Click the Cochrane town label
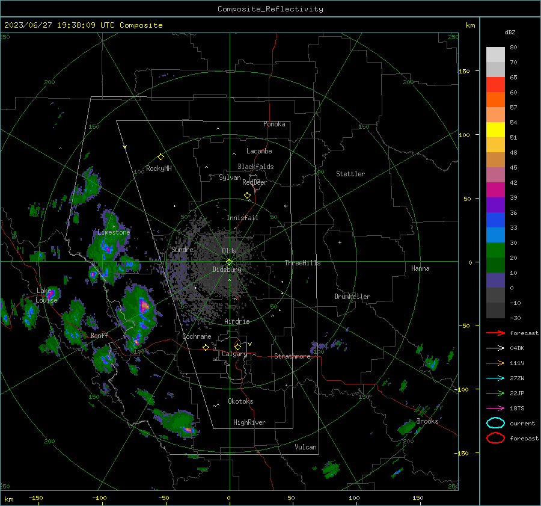The image size is (541, 506). (x=197, y=336)
